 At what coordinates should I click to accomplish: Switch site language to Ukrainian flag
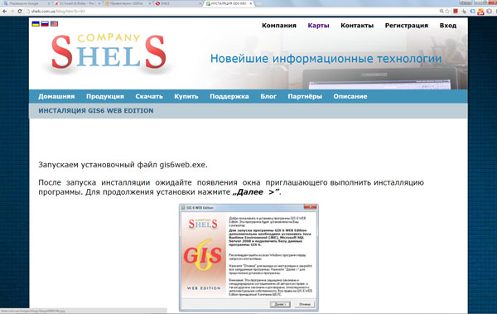tap(36, 24)
